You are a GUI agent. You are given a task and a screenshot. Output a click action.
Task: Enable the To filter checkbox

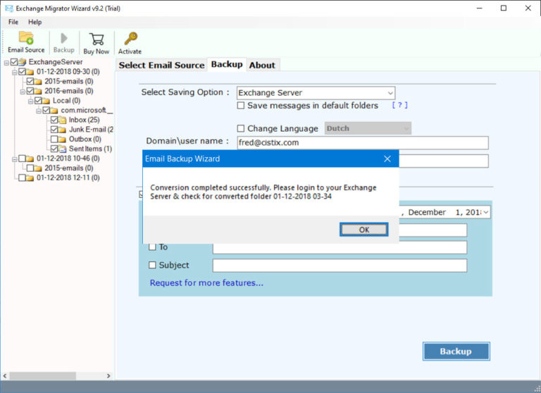tap(152, 247)
